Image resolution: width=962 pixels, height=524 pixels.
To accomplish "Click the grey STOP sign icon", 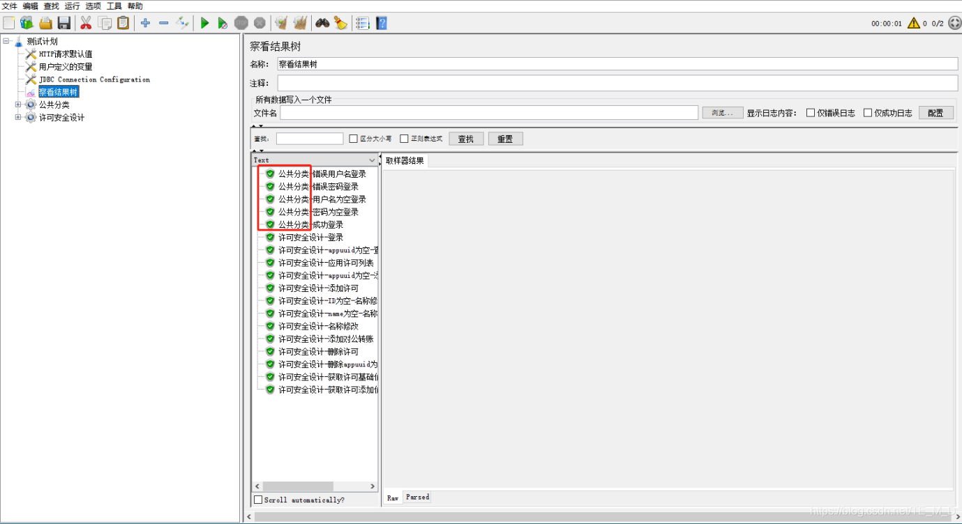I will (x=241, y=23).
